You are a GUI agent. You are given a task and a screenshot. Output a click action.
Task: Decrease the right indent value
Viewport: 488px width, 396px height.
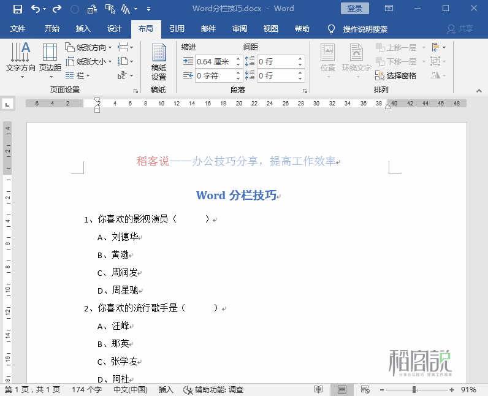238,78
